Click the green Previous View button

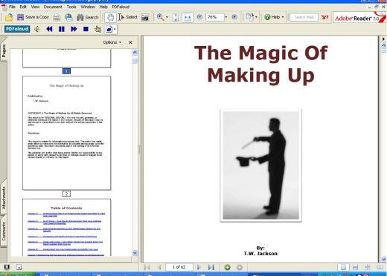(227, 267)
